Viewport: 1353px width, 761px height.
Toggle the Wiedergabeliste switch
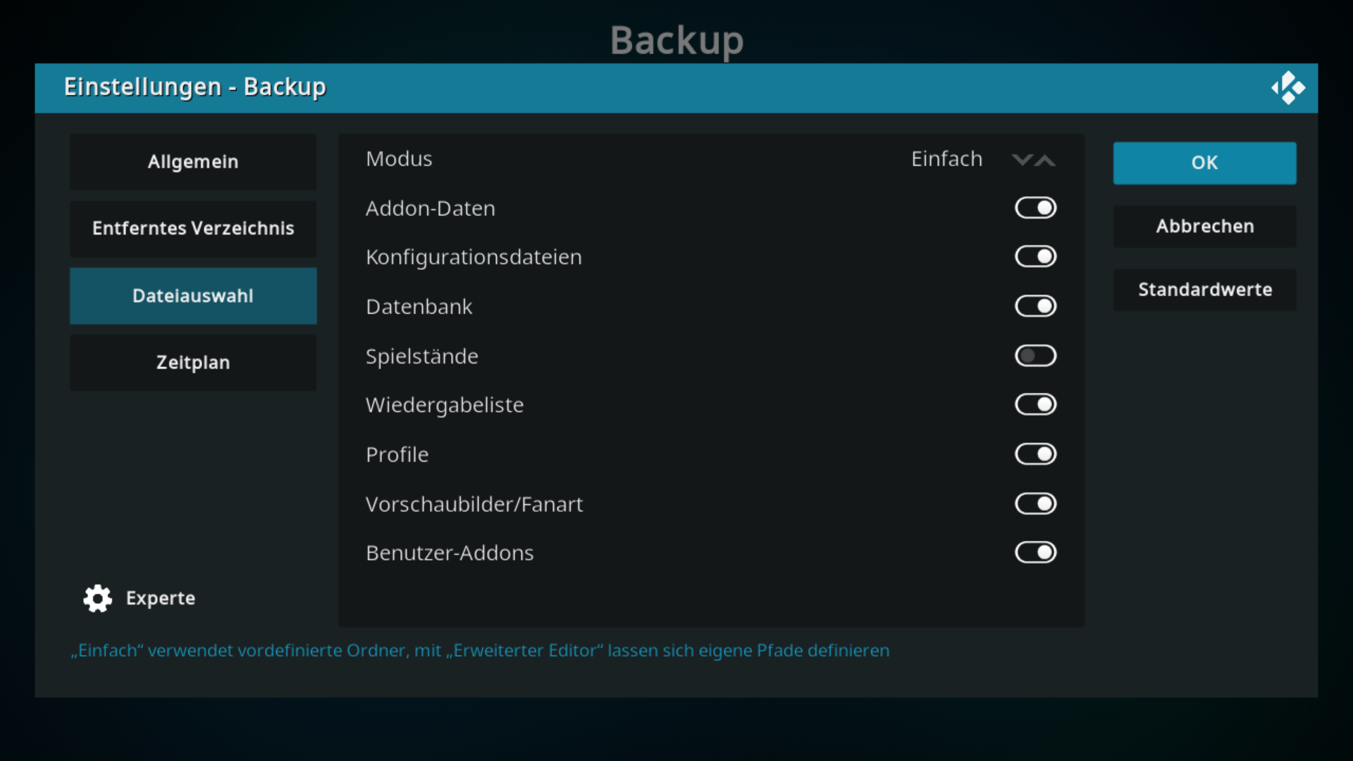1035,404
